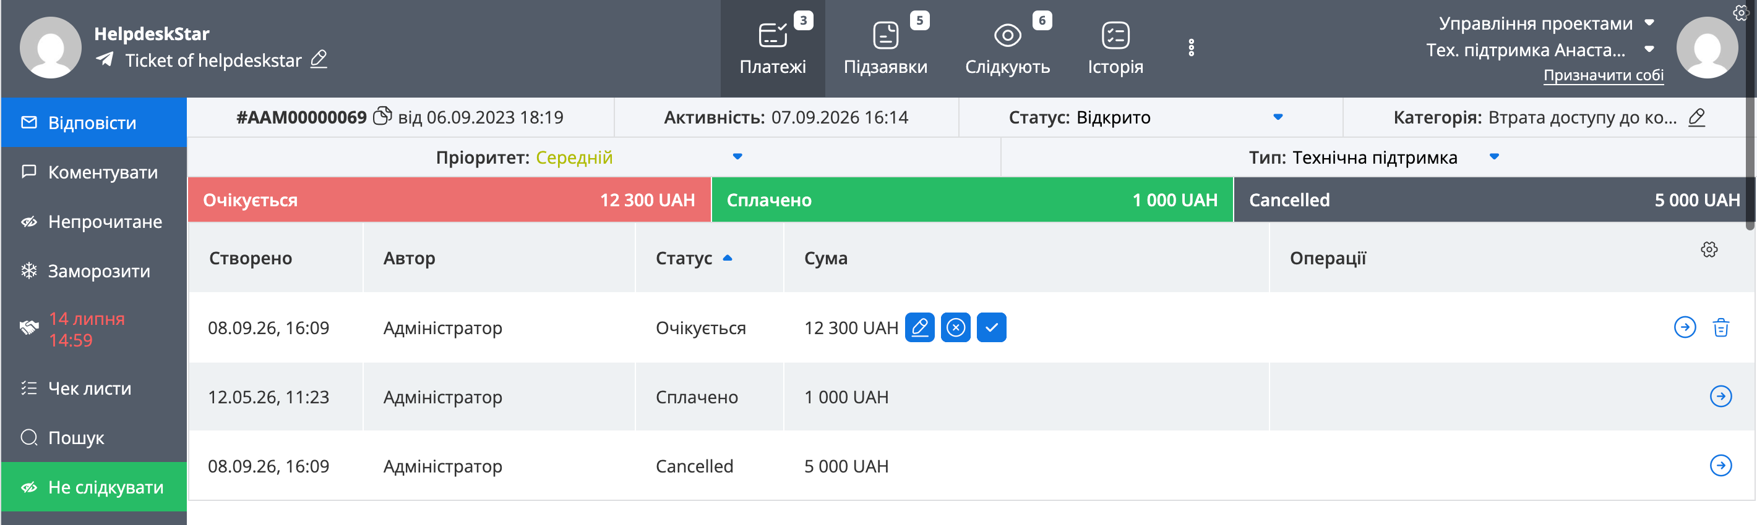Switch to the Історія tab
This screenshot has height=525, width=1757.
coord(1115,48)
